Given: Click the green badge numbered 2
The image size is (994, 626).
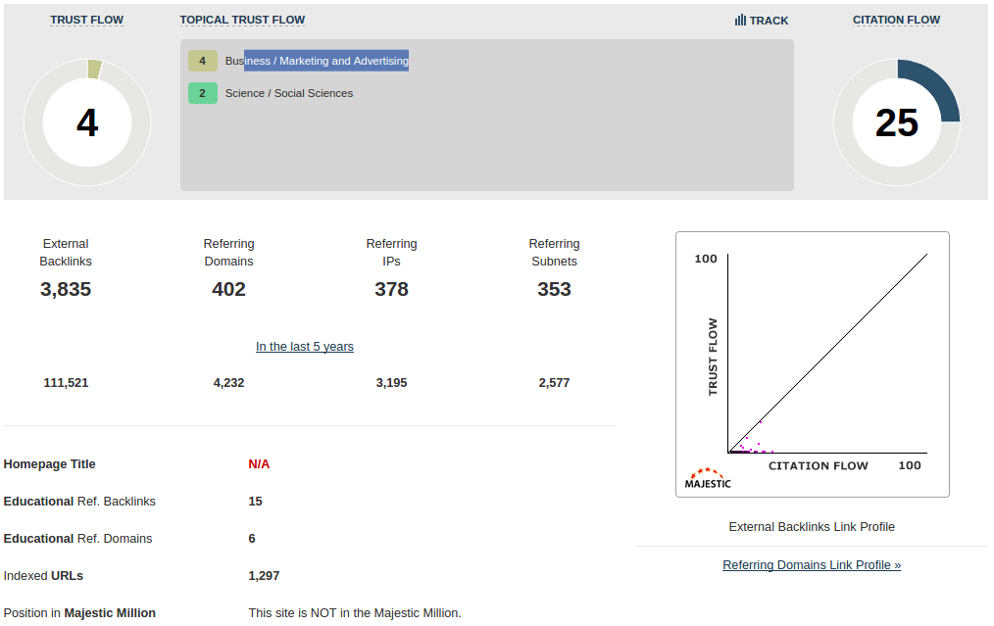Looking at the screenshot, I should (203, 93).
